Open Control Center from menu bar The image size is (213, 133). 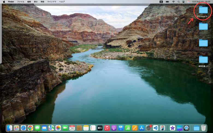click(x=184, y=2)
